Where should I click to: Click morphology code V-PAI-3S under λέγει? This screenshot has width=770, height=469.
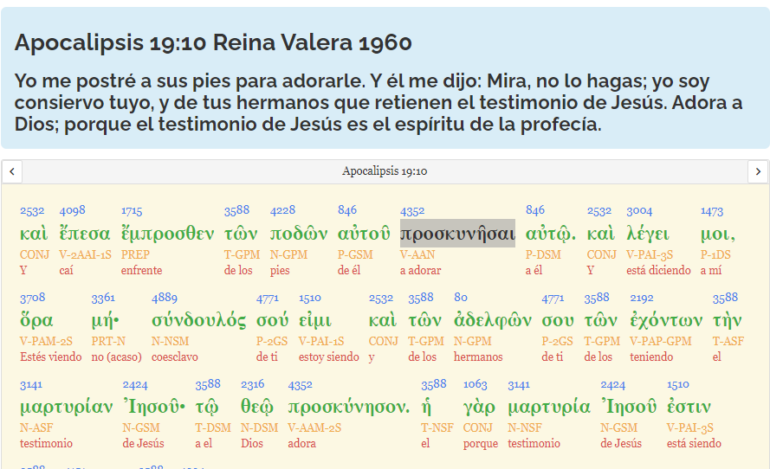pos(650,254)
